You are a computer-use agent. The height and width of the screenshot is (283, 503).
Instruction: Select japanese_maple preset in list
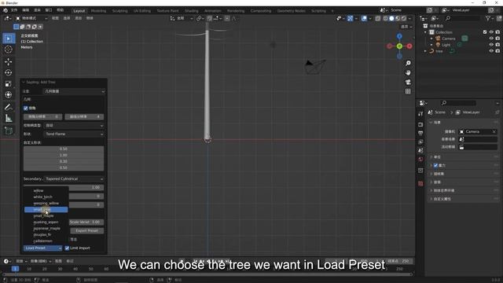pos(46,229)
